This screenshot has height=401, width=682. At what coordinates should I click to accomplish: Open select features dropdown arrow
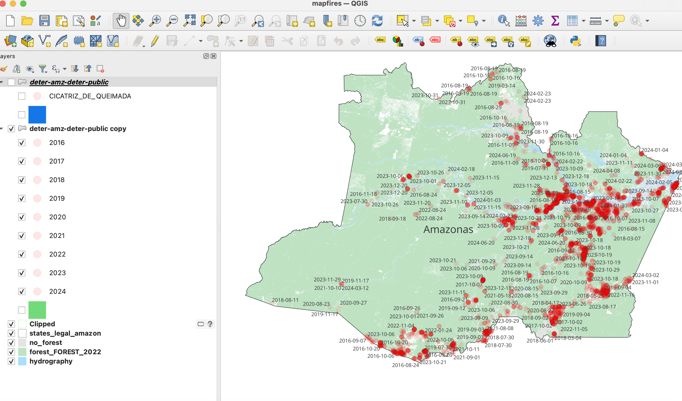(x=414, y=21)
